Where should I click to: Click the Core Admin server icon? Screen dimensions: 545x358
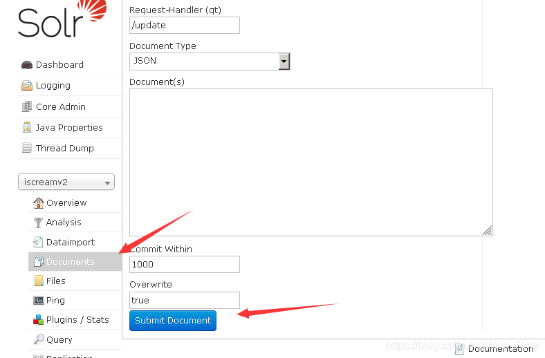click(x=27, y=106)
